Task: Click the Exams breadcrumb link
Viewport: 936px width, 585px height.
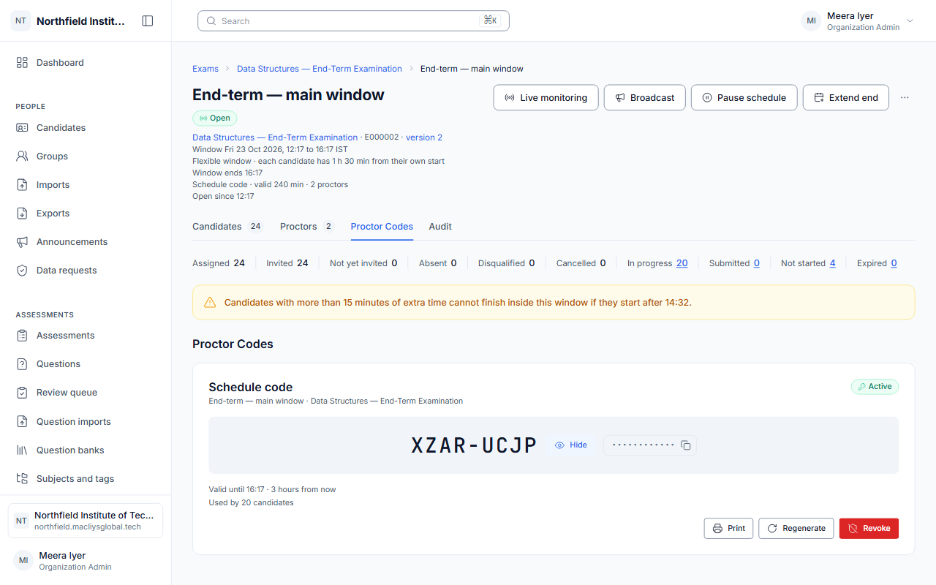Action: (x=205, y=69)
